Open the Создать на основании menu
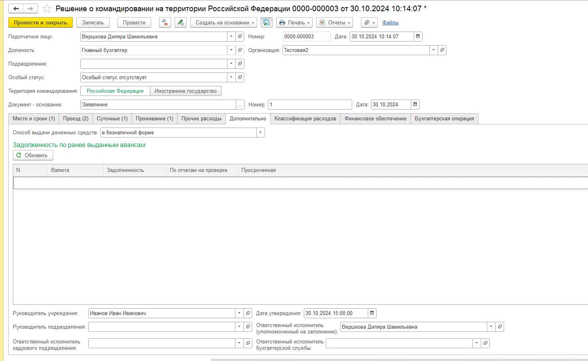This screenshot has height=361, width=588. (x=223, y=22)
